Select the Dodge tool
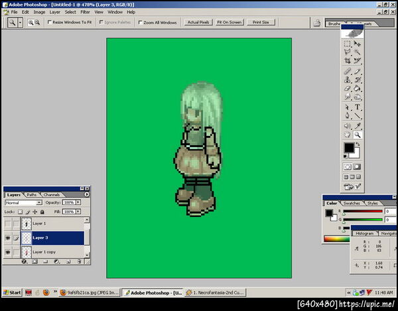The width and height of the screenshot is (398, 311). click(357, 97)
